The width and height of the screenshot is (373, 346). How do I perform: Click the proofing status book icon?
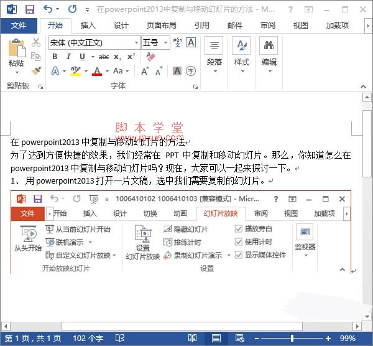[119, 338]
